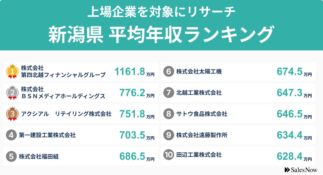Click the gray number 7 rank badge
The width and height of the screenshot is (323, 175).
[x=168, y=93]
